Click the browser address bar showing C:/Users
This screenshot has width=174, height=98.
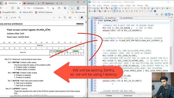coord(39,8)
